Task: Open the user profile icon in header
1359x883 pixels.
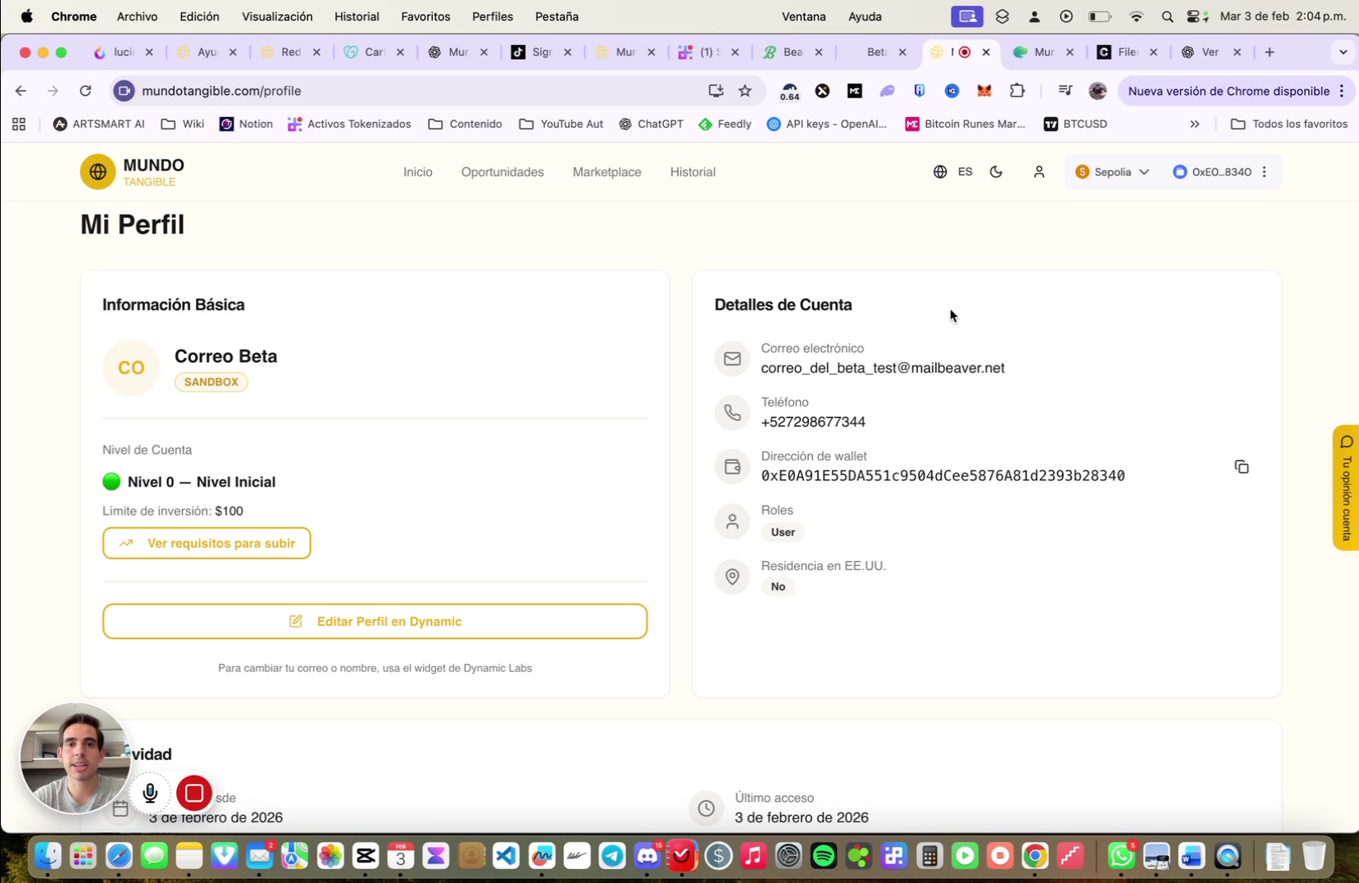Action: [1039, 172]
